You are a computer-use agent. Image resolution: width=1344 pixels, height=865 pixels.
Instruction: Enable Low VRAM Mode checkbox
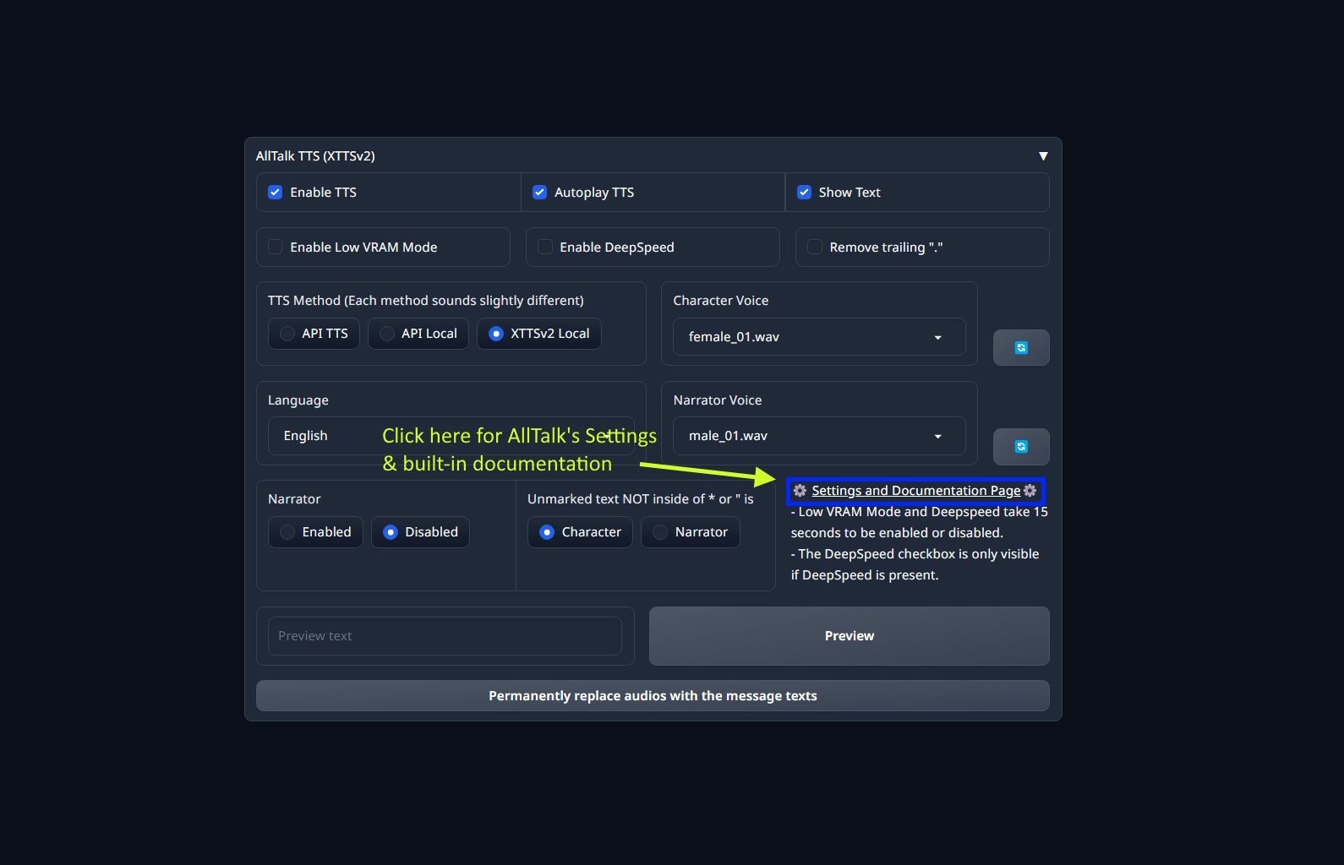[276, 247]
